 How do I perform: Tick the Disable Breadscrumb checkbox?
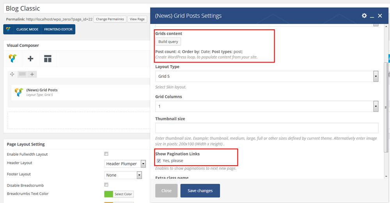(106, 185)
